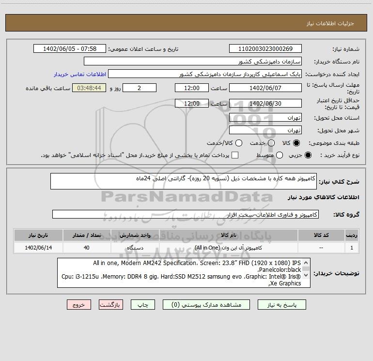The width and height of the screenshot is (373, 361).
Task: Click the response deadline date 1402/06/07 field
Action: [x=265, y=88]
